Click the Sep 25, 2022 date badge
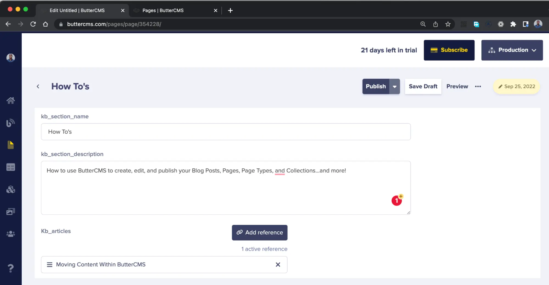Viewport: 549px width, 285px height. pos(516,86)
